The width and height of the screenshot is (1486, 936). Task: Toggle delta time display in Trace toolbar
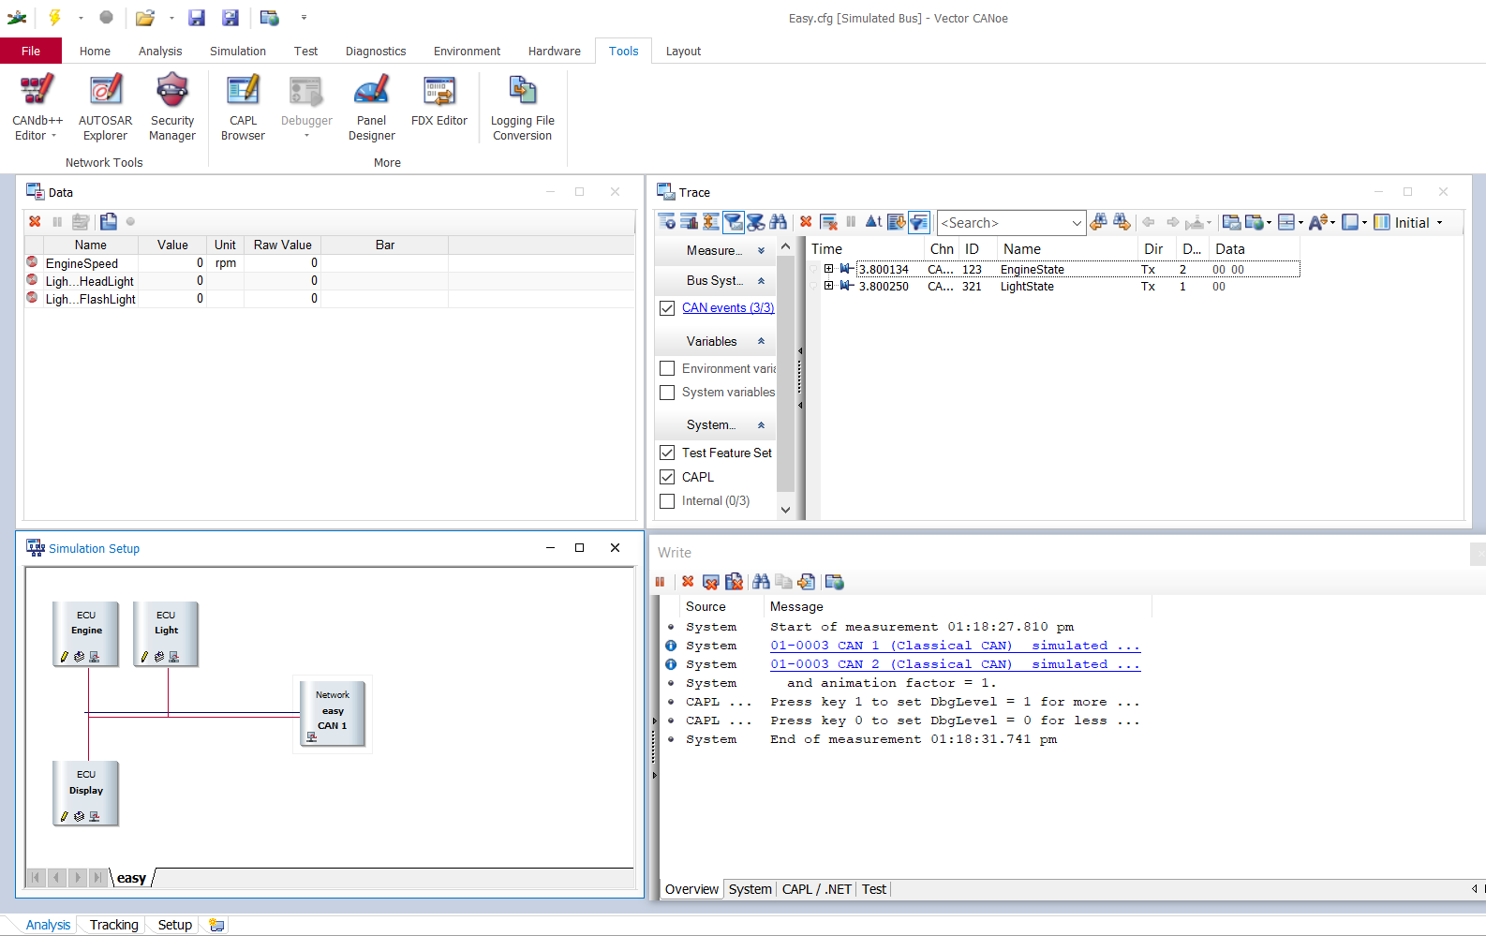click(873, 222)
